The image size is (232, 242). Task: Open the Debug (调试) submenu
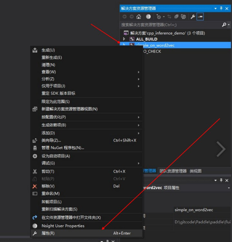(86, 163)
